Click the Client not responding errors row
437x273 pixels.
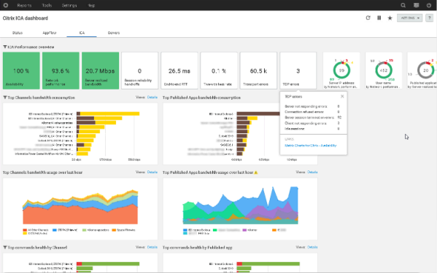pyautogui.click(x=312, y=123)
